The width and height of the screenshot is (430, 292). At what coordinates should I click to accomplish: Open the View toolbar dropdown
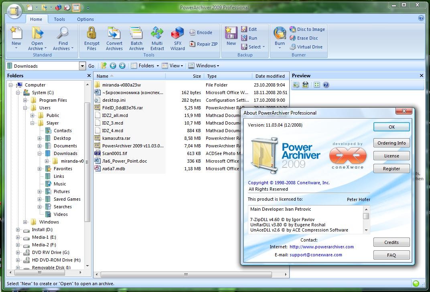point(172,66)
